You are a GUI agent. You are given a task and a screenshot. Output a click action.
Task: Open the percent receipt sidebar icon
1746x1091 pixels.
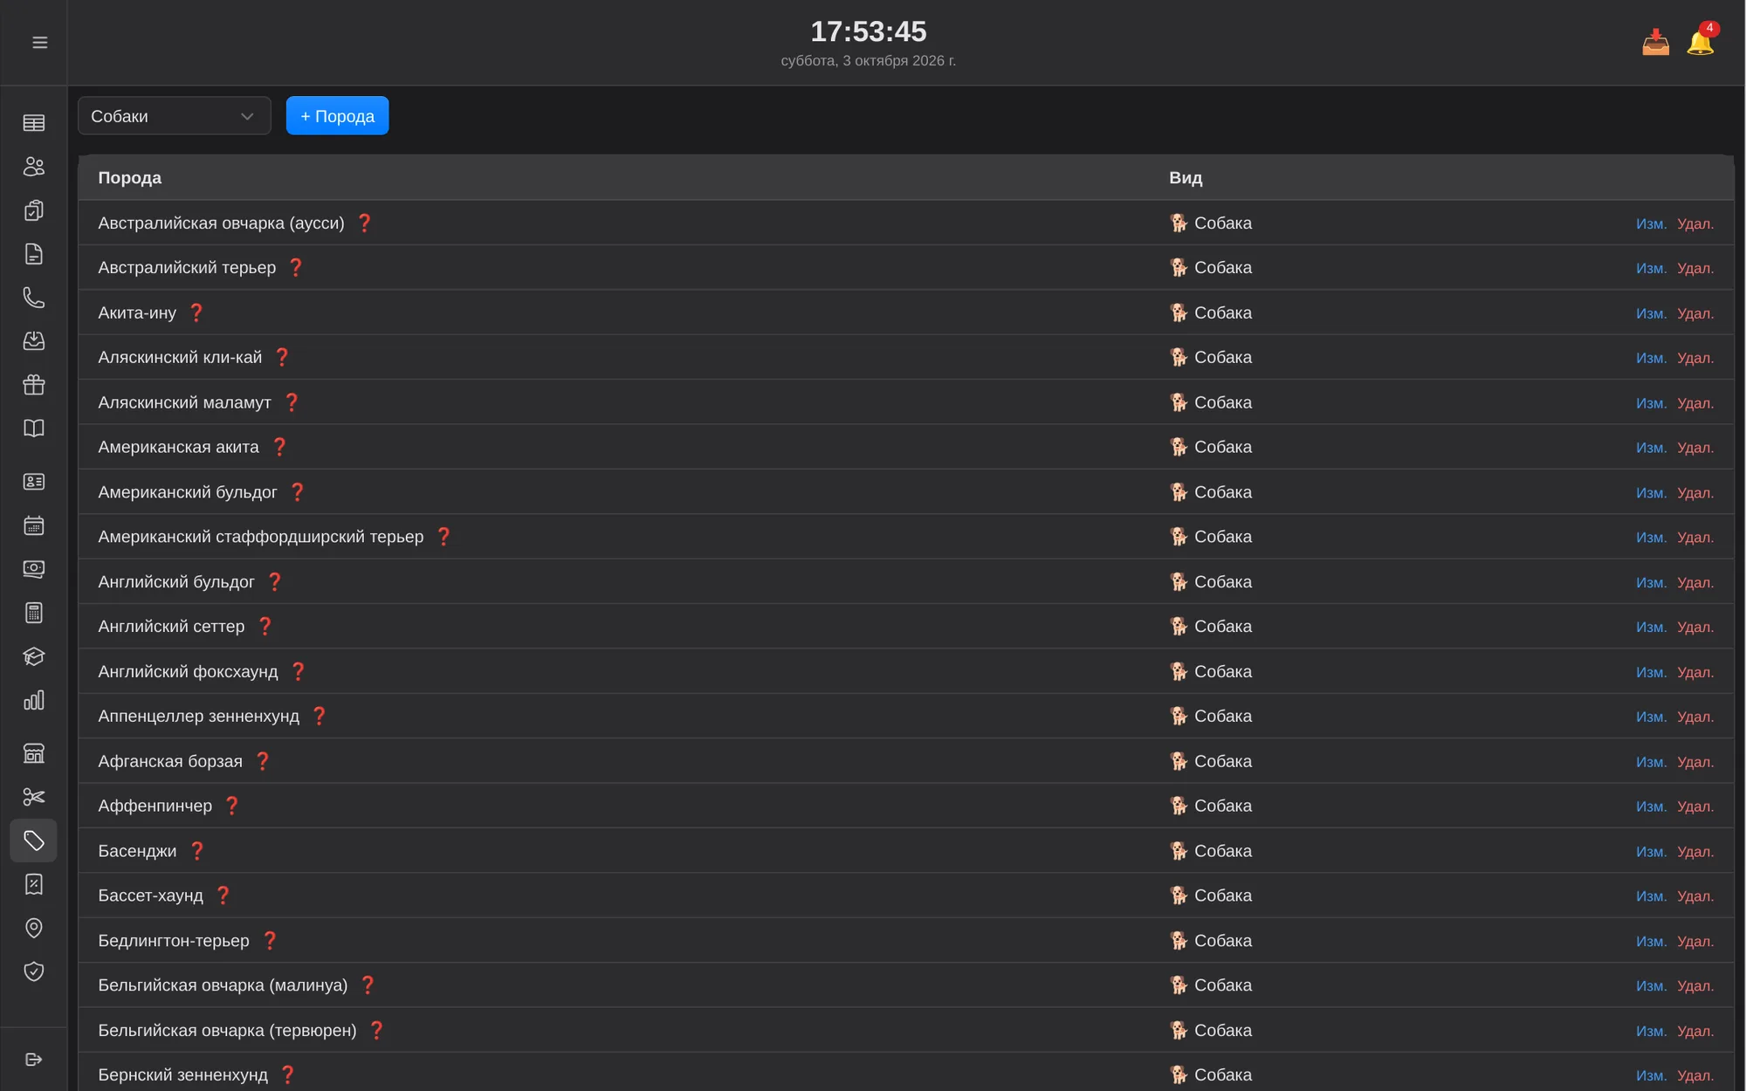coord(34,884)
